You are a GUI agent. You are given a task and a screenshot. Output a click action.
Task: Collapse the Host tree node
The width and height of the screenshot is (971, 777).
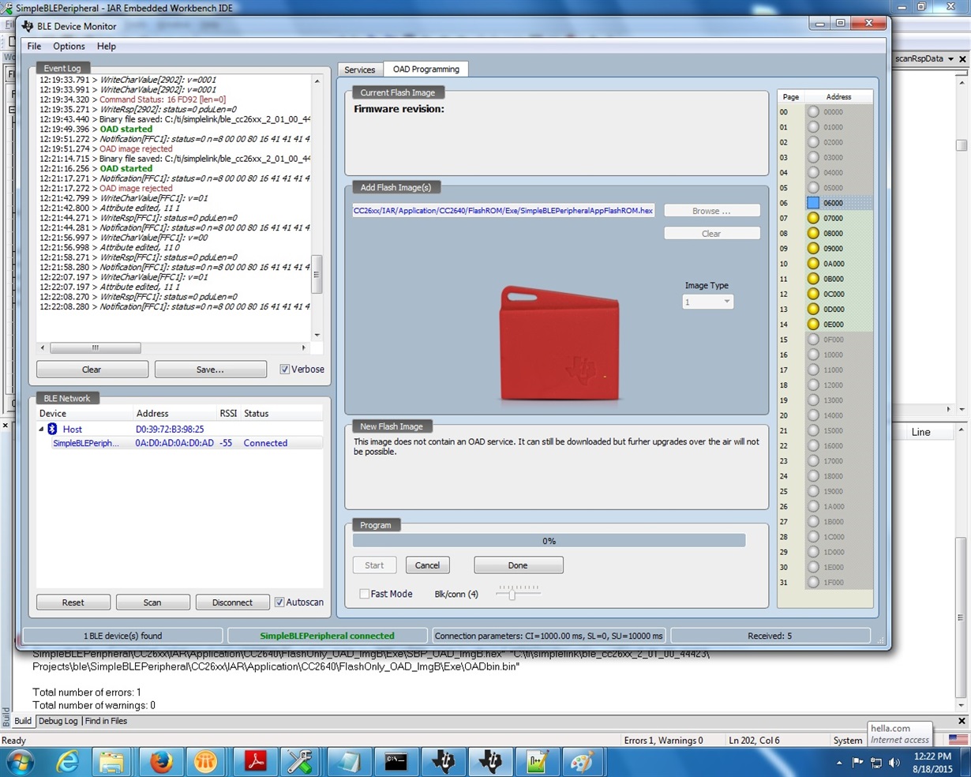pyautogui.click(x=41, y=429)
